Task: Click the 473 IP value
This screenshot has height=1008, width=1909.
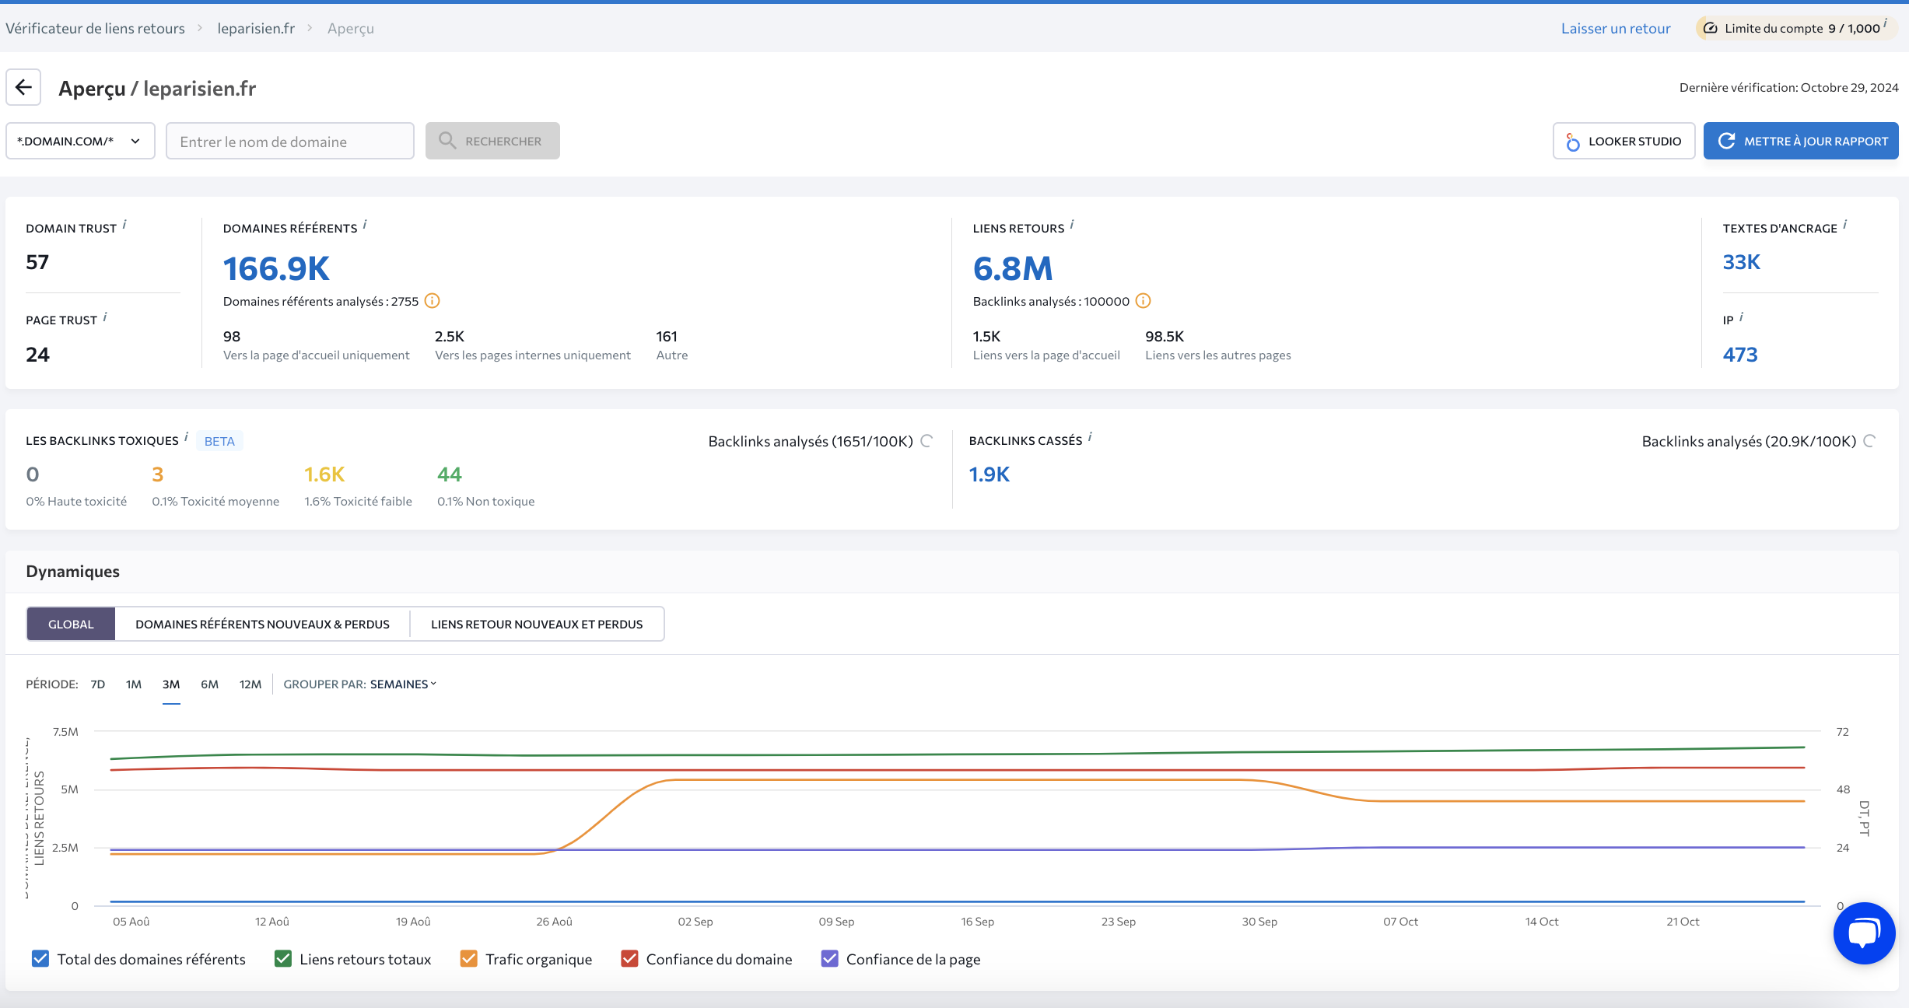Action: coord(1739,355)
